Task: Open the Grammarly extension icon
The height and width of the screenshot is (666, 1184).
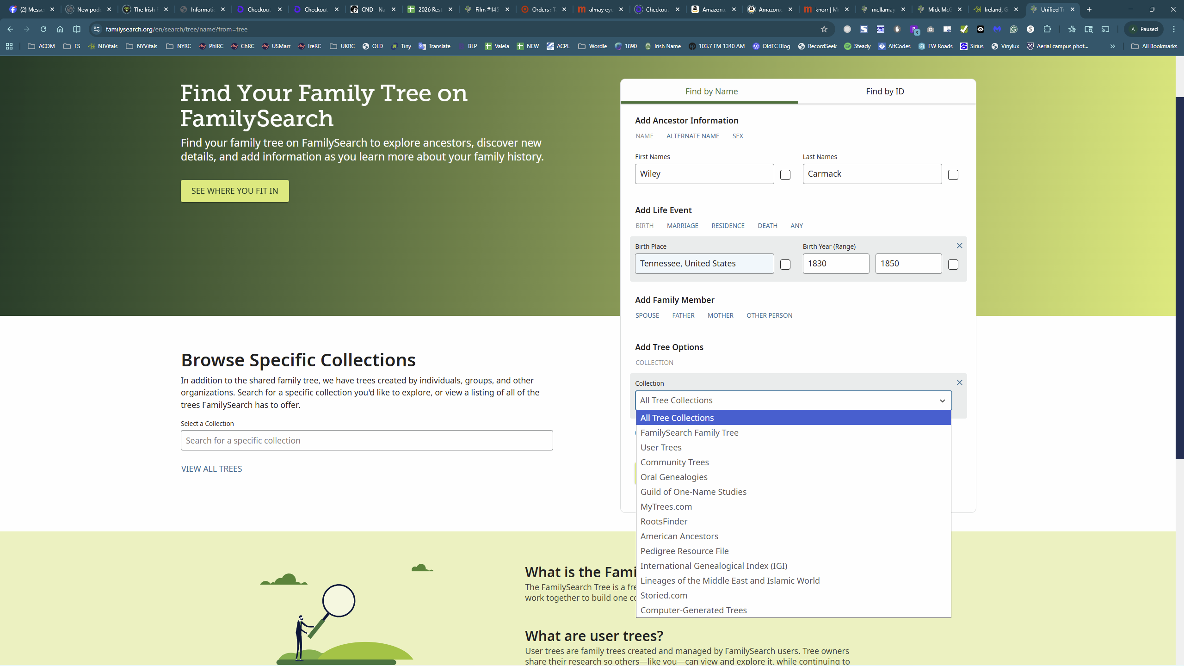Action: (1014, 29)
